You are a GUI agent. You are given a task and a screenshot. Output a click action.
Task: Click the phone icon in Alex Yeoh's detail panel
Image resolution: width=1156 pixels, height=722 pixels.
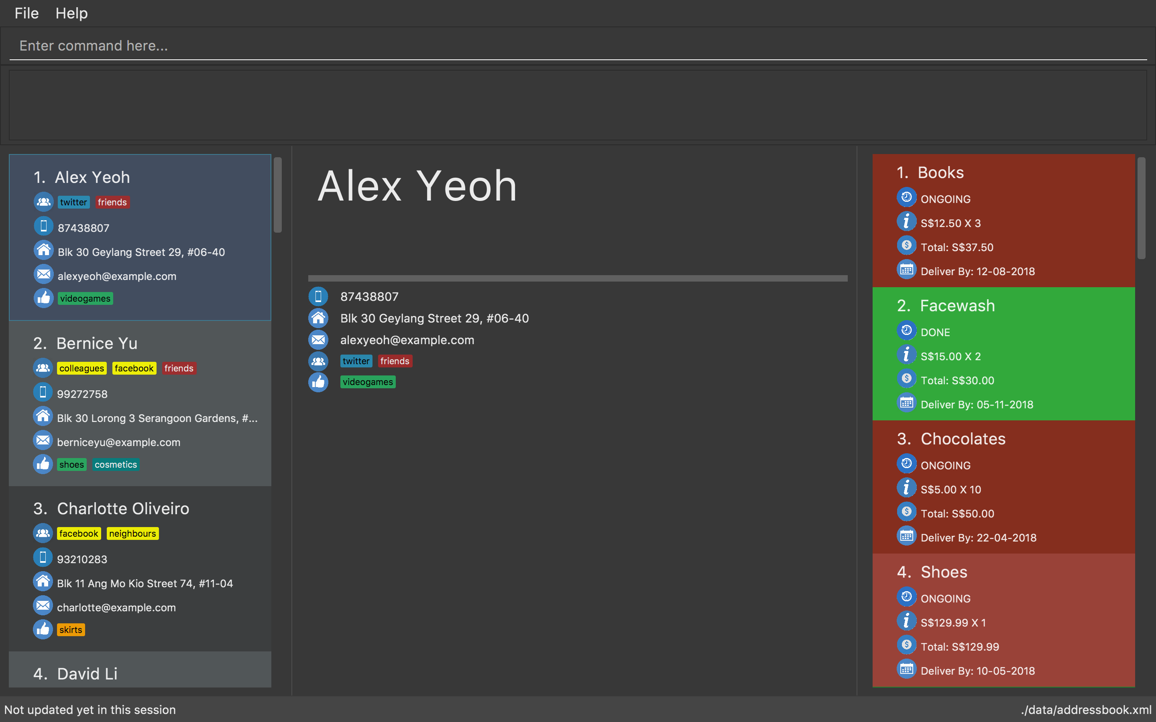(x=318, y=296)
